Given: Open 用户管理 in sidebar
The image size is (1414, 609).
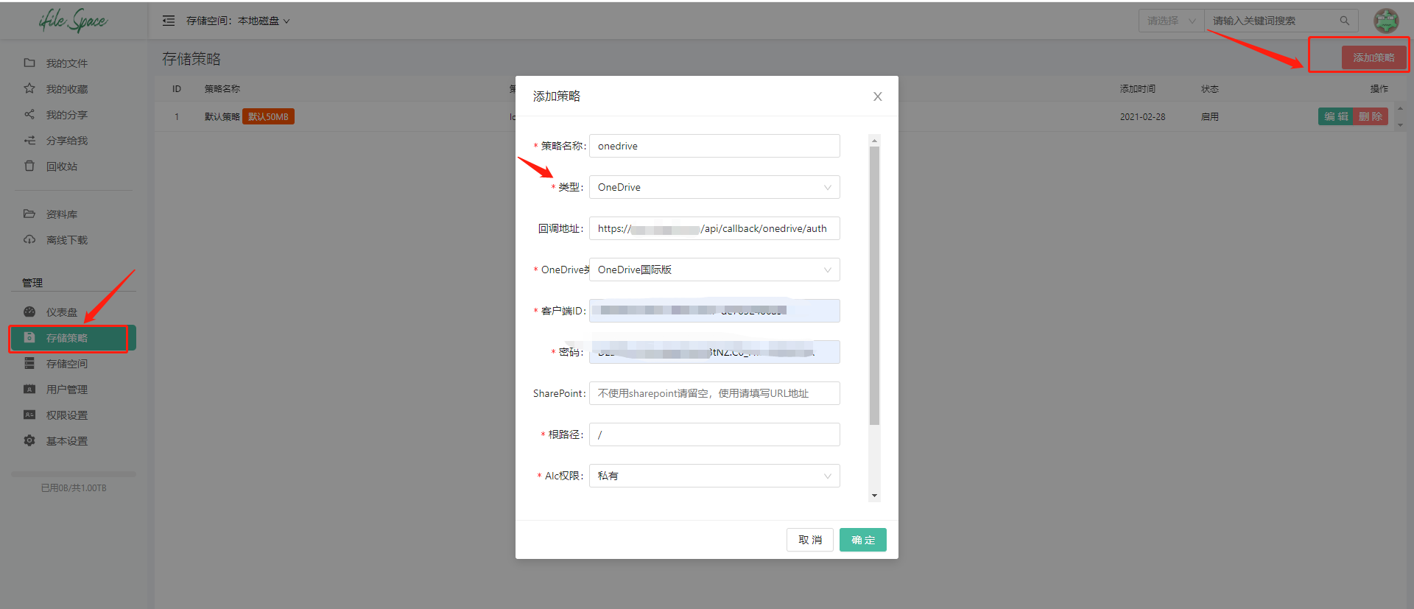Looking at the screenshot, I should tap(66, 390).
